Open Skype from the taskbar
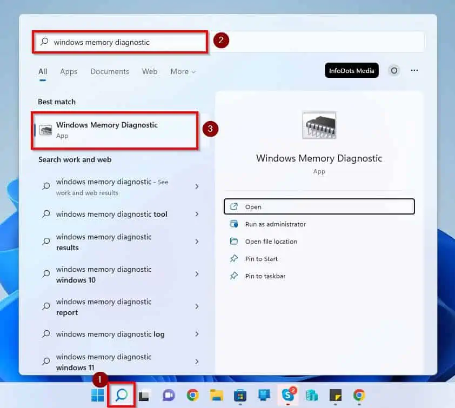Screen dimensions: 455x408 coord(288,394)
